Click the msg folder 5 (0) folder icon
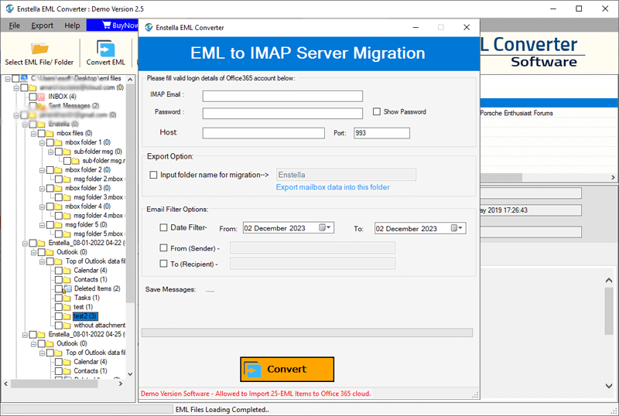 (59, 225)
